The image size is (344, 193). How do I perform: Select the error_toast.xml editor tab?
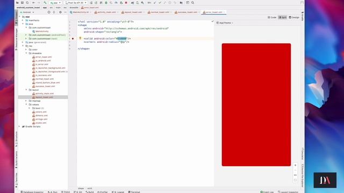pyautogui.click(x=214, y=12)
